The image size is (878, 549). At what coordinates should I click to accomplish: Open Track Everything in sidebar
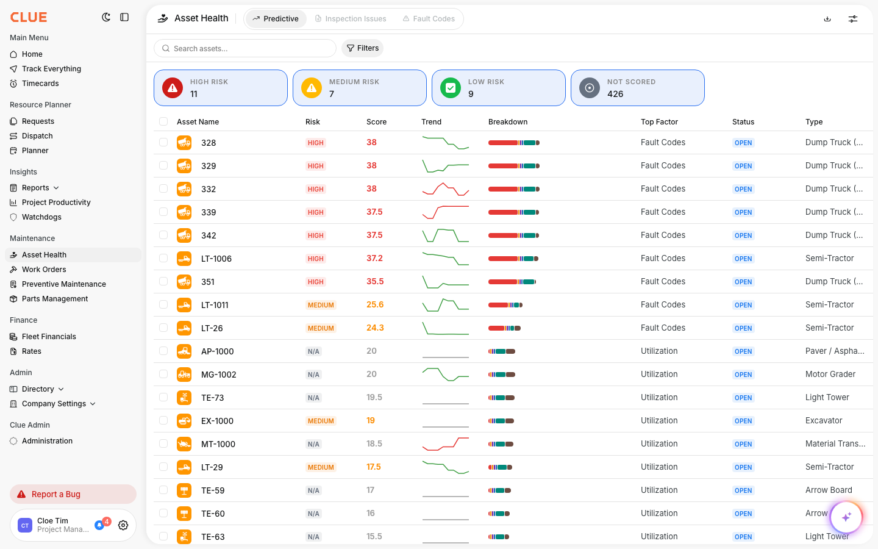51,69
